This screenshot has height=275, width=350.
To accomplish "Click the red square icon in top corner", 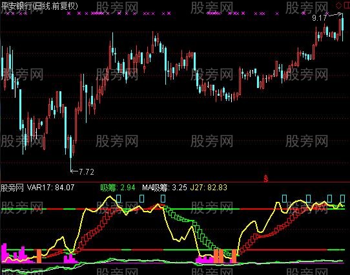I will click(x=347, y=5).
